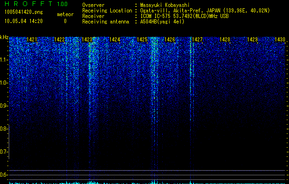The image size is (289, 184).
Task: Click the 1422 time marker
Action: click(x=60, y=40)
